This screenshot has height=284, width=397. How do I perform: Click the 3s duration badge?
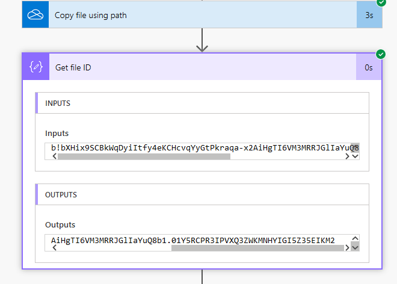pos(369,15)
